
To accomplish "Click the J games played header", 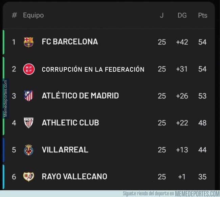I will coord(162,16).
